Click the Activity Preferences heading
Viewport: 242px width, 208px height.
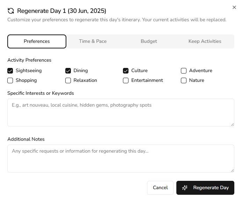coord(29,60)
